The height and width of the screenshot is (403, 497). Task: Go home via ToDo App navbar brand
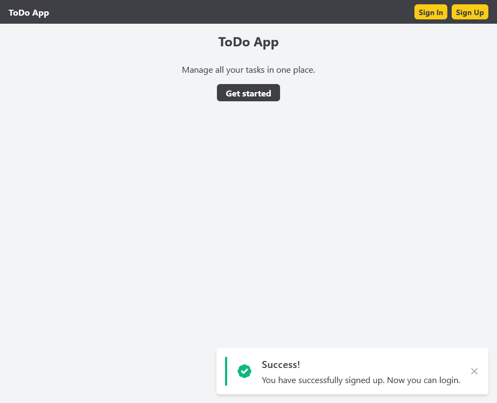pyautogui.click(x=29, y=12)
